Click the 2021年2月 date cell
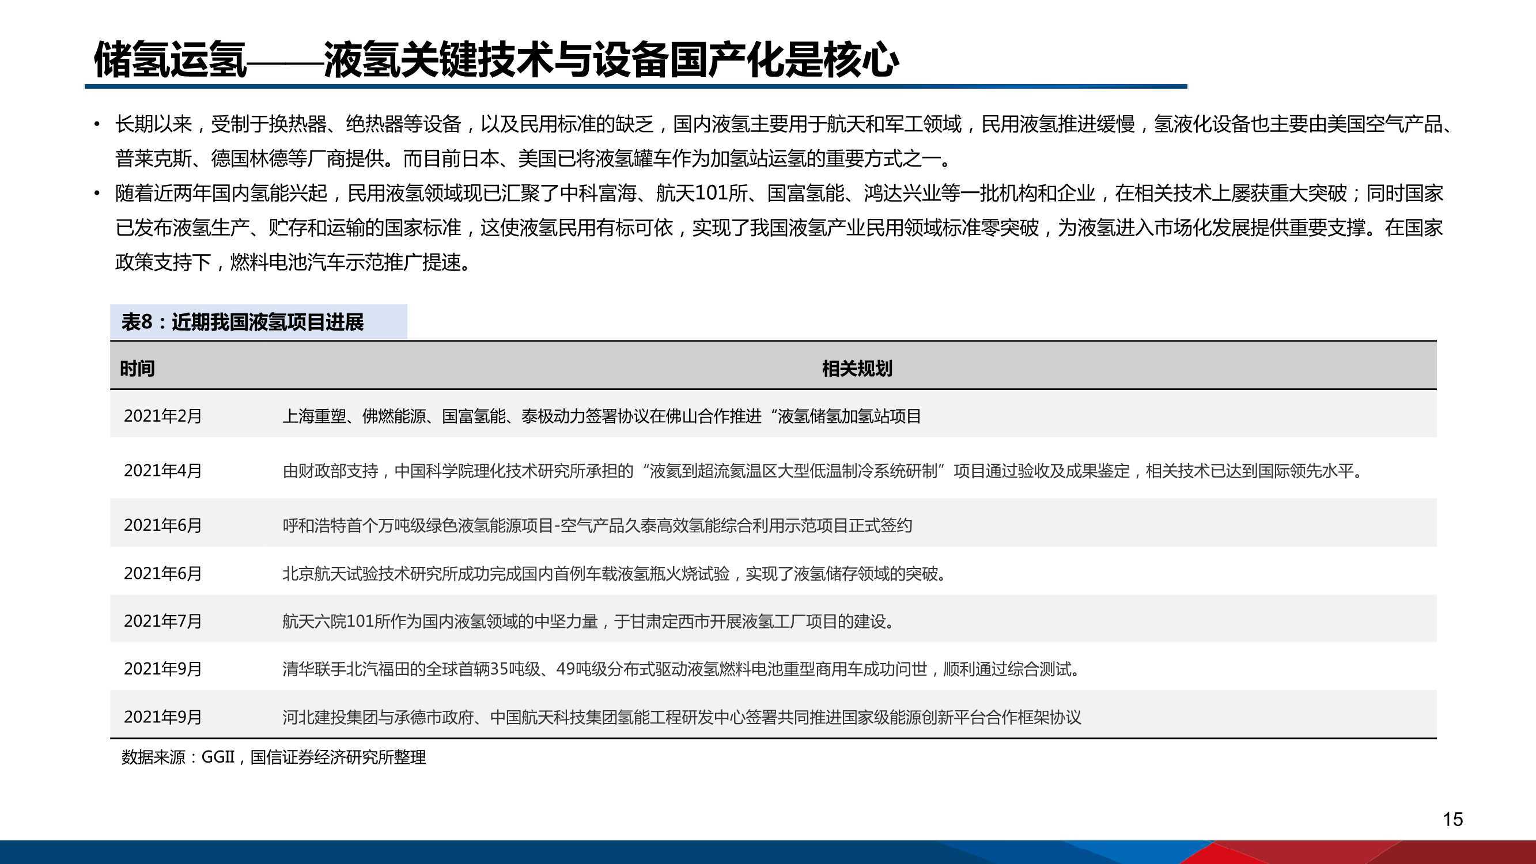 pyautogui.click(x=163, y=416)
